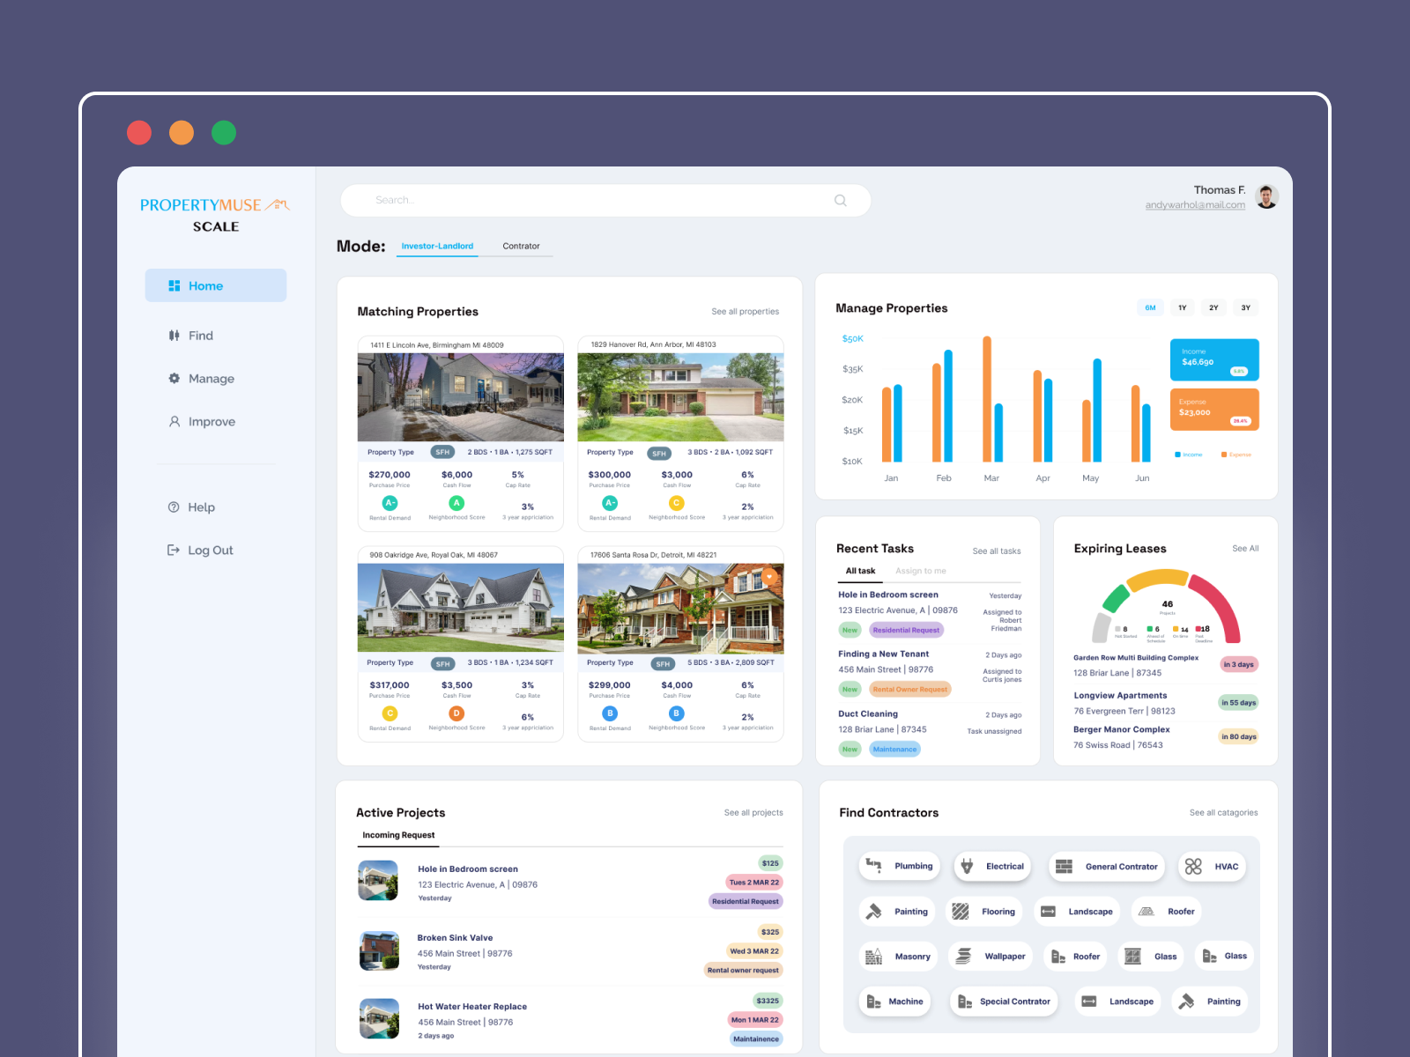Open the Find section icon
This screenshot has width=1410, height=1057.
[x=174, y=336]
